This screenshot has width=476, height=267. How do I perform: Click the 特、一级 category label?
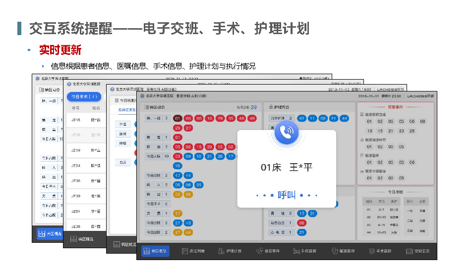click(154, 118)
